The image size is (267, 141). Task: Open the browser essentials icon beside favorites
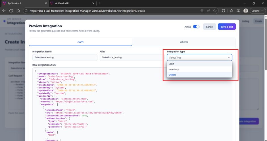(239, 11)
